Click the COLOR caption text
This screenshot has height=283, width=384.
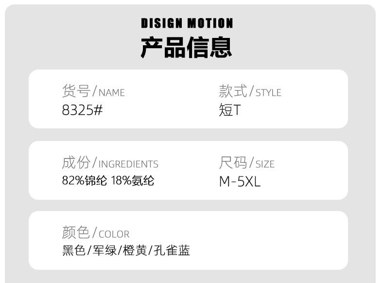(114, 234)
